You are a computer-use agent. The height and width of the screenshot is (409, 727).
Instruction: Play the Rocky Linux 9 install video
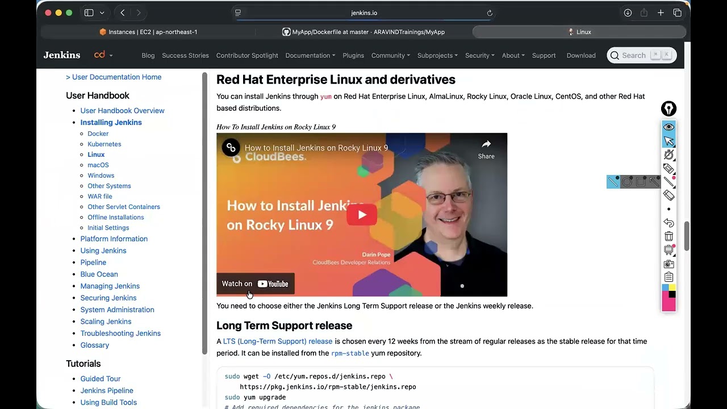click(x=362, y=215)
